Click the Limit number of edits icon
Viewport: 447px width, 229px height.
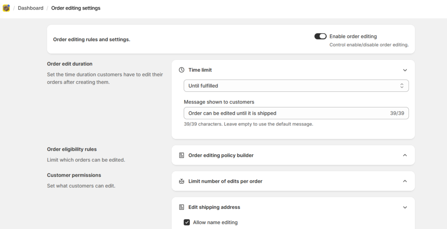click(181, 181)
